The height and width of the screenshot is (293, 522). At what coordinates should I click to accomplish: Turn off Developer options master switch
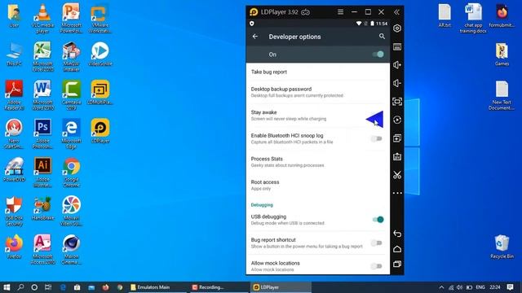point(378,55)
